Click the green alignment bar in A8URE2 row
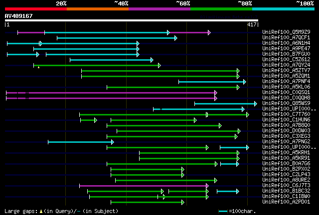 pyautogui.click(x=166, y=180)
